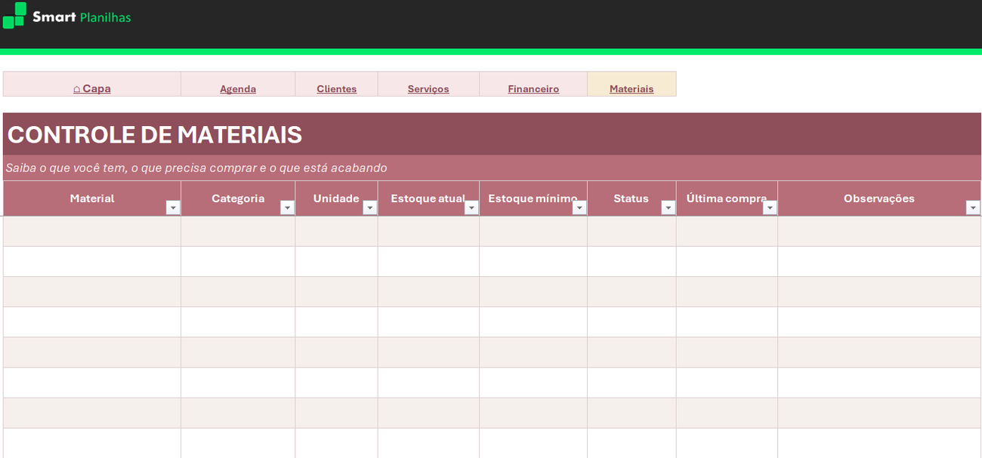982x458 pixels.
Task: Expand the Observações filter arrow
Action: coord(973,208)
